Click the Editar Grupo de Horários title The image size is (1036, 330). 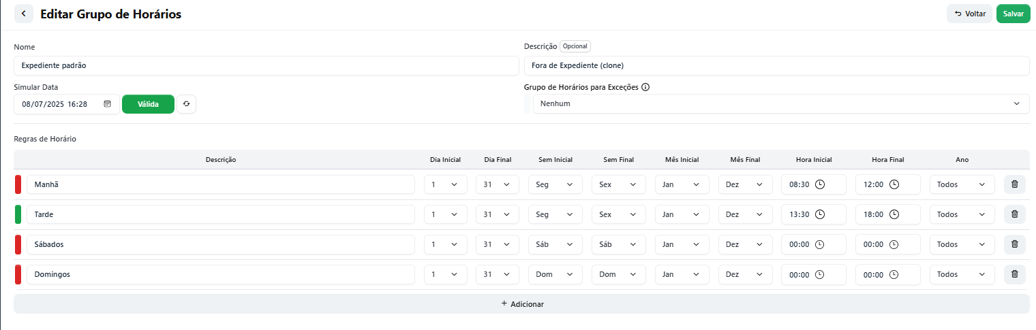pos(111,14)
